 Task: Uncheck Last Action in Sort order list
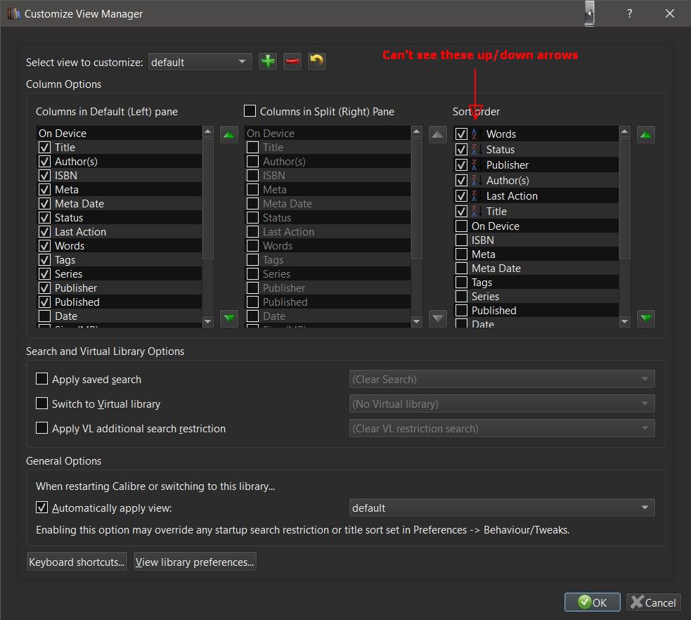461,195
